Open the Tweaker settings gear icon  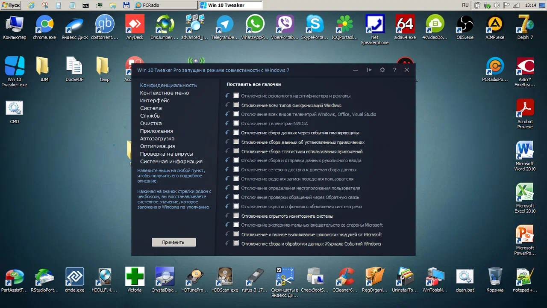coord(382,70)
